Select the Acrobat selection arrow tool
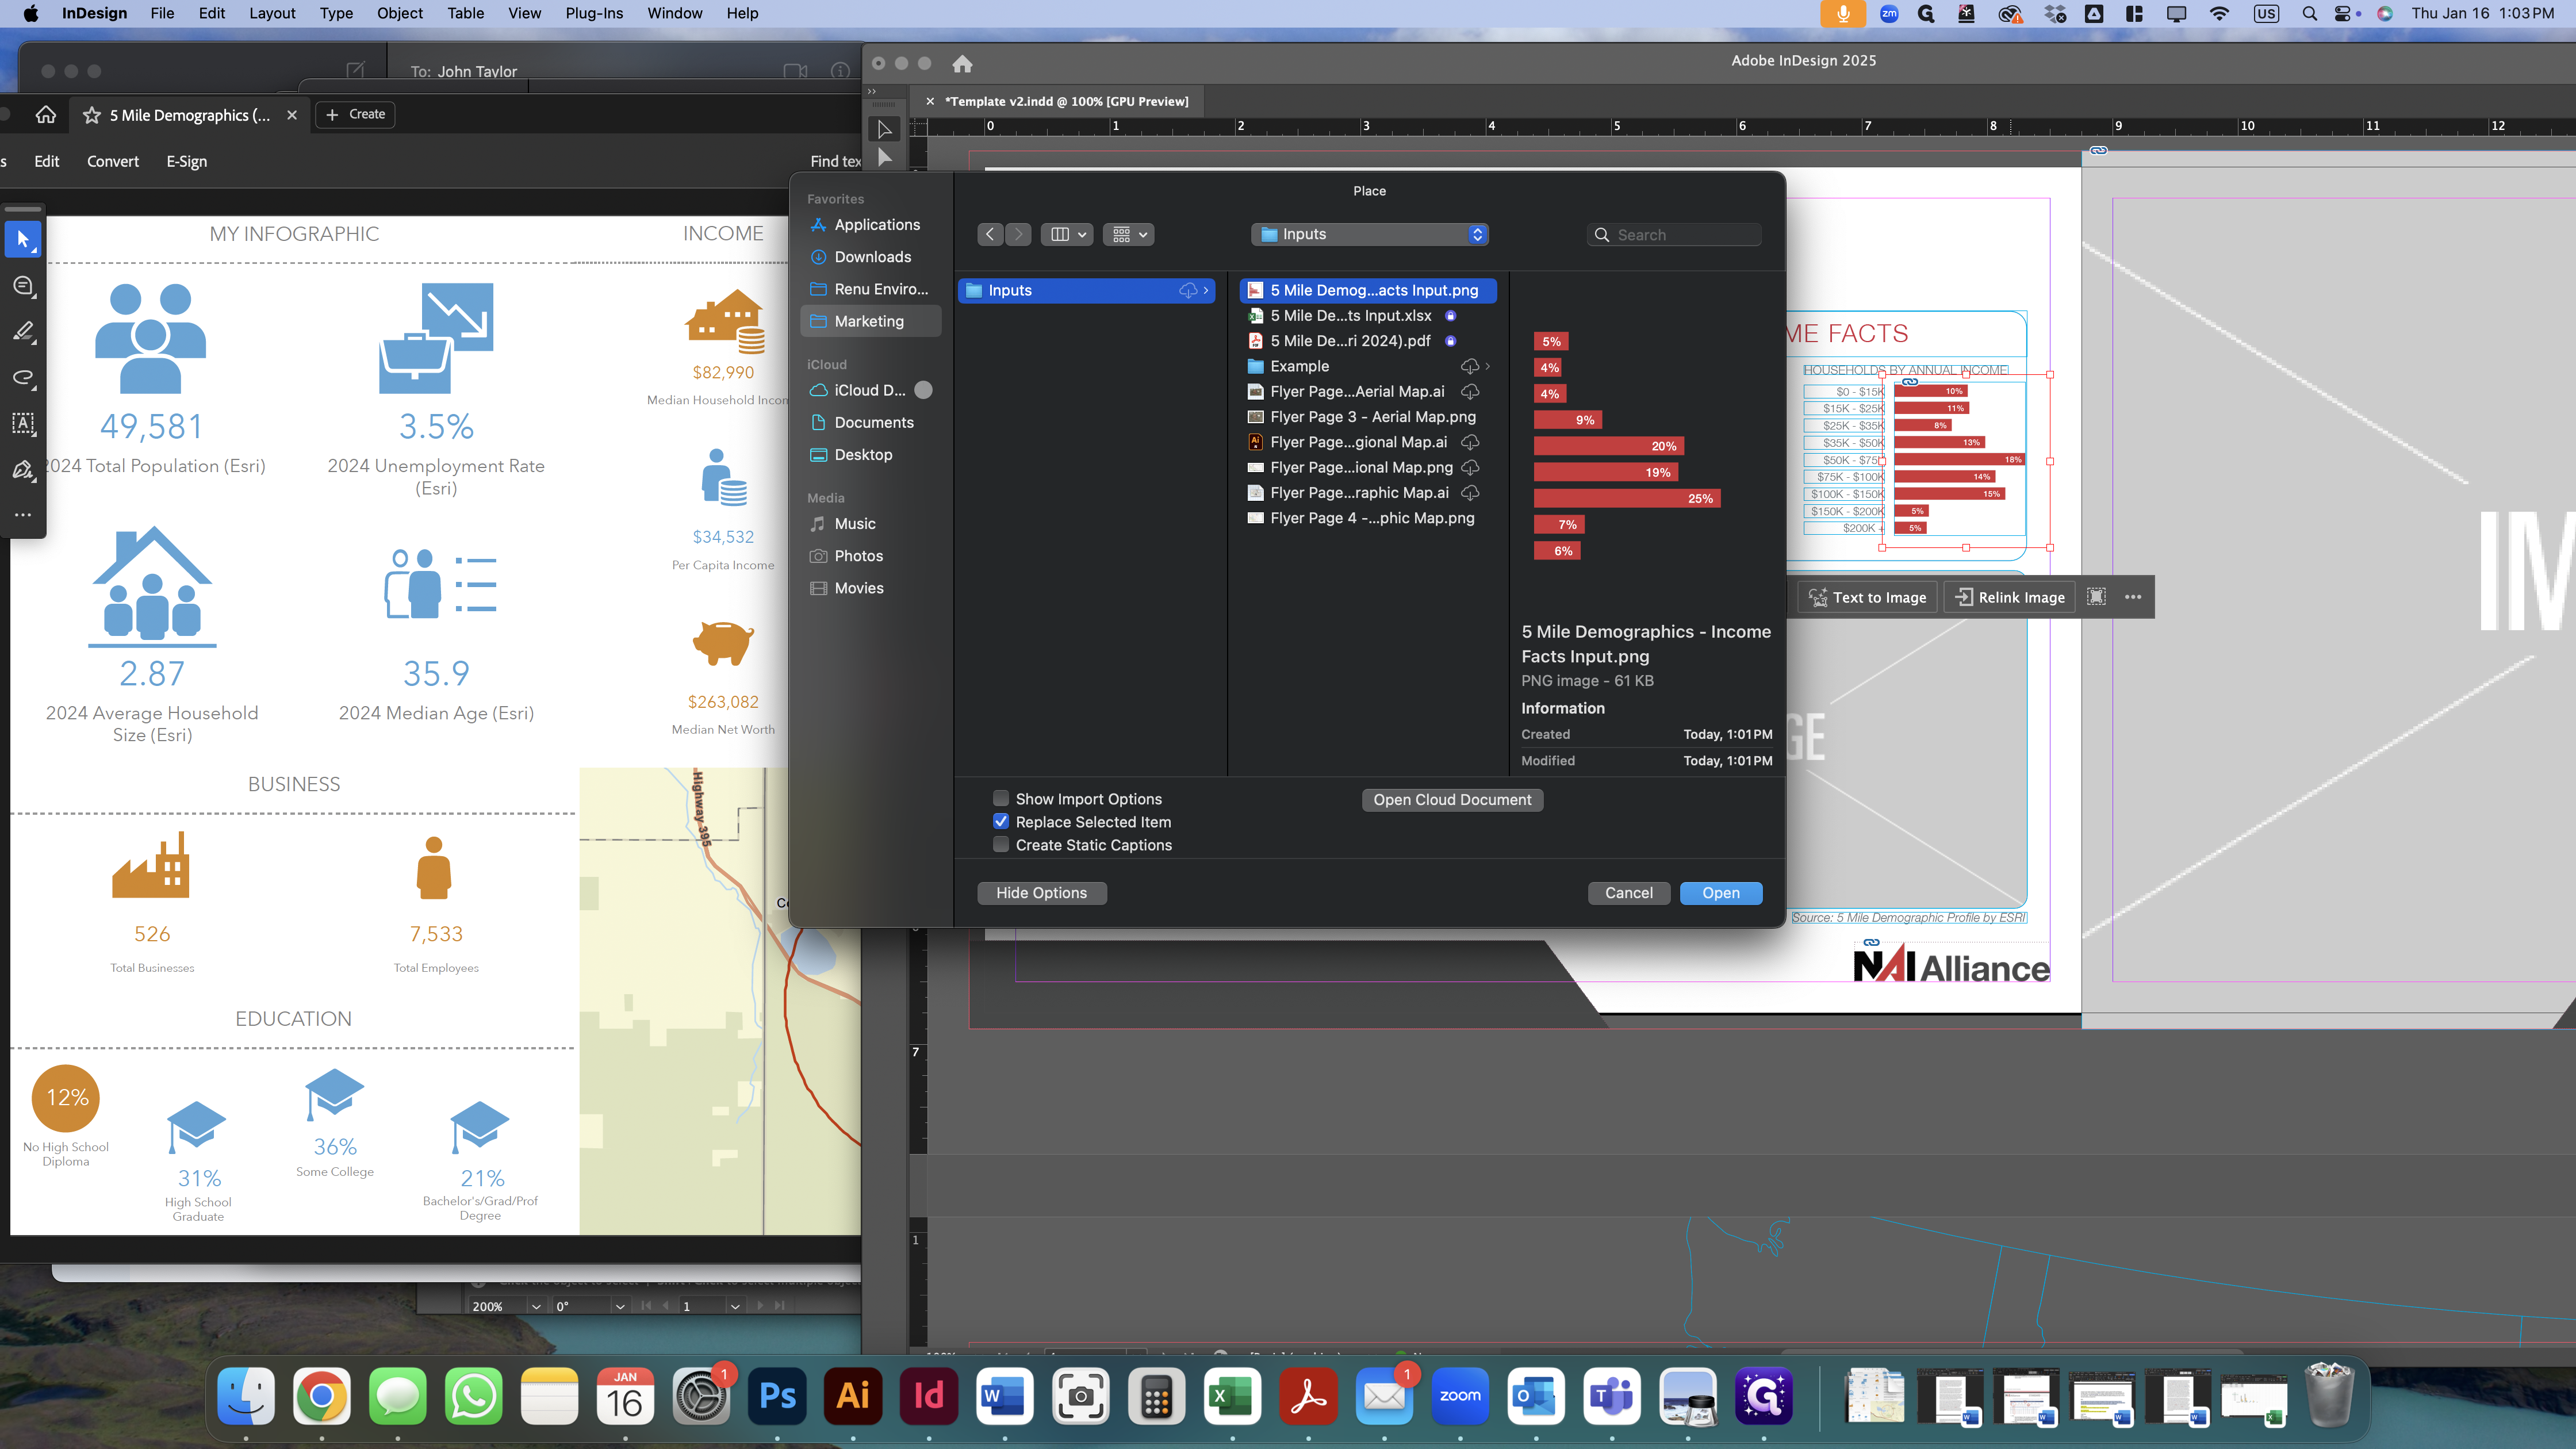 tap(23, 240)
